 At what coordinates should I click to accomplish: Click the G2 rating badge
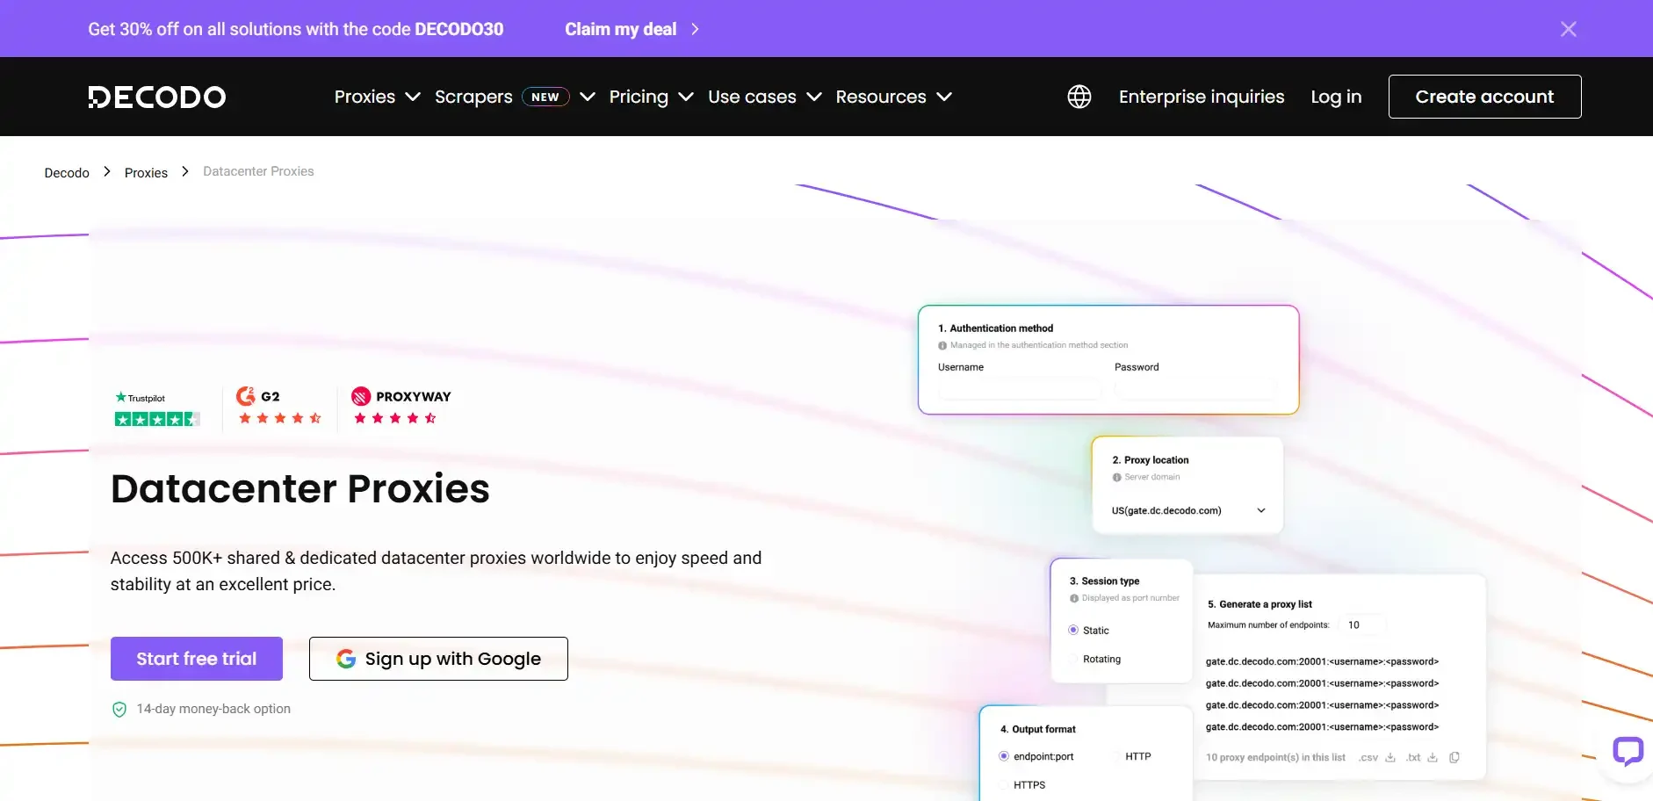(x=279, y=406)
